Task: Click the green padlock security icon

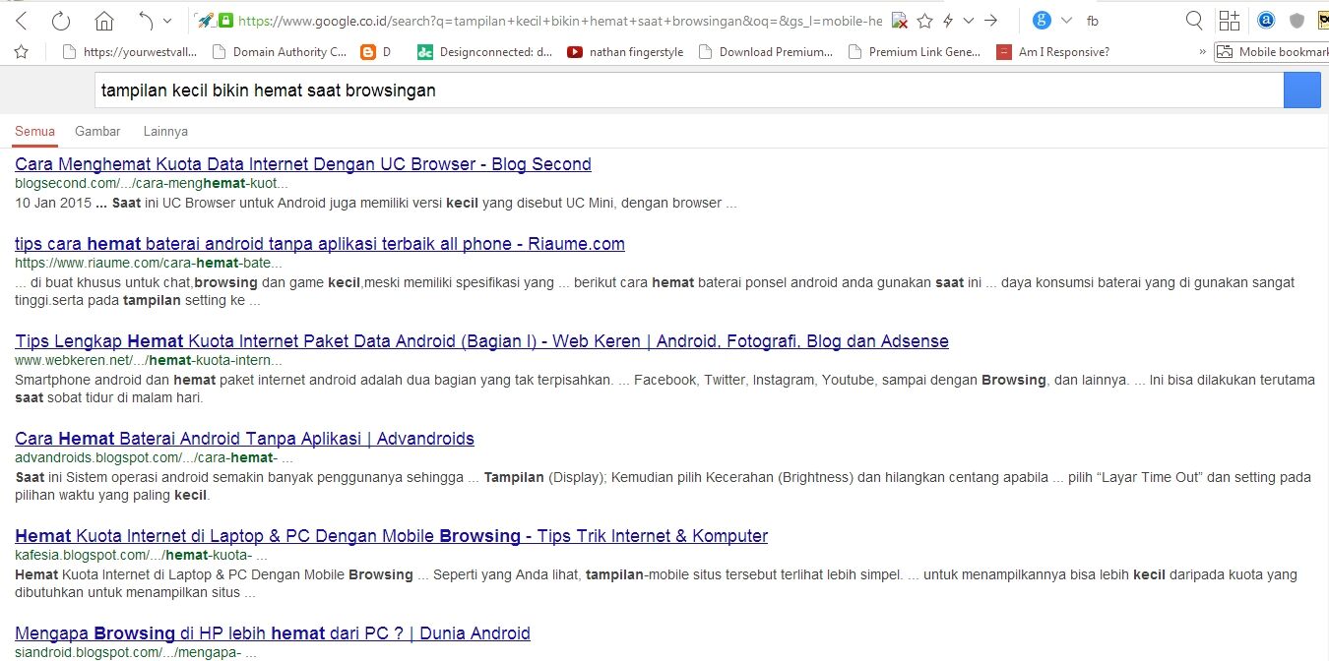Action: point(225,21)
